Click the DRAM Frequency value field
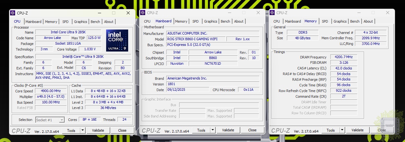 click(x=344, y=57)
